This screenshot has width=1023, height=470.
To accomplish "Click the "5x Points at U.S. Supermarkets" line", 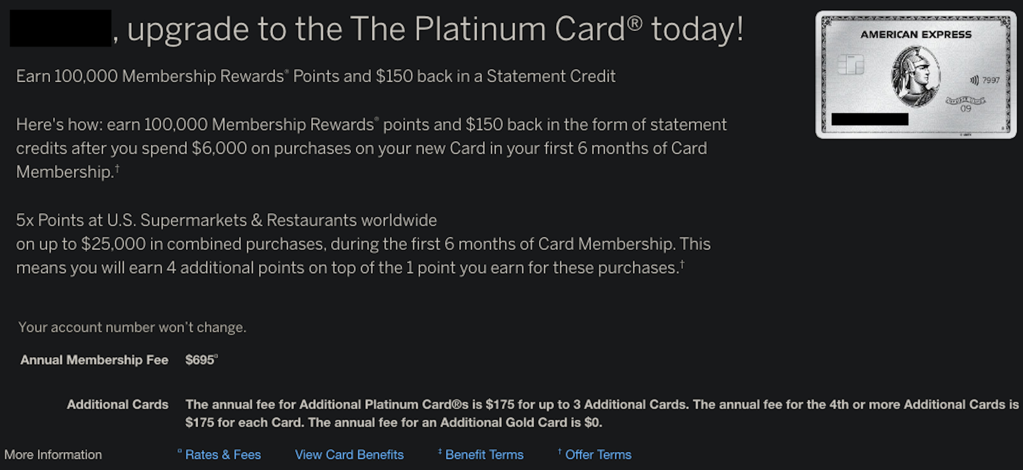I will pos(226,221).
